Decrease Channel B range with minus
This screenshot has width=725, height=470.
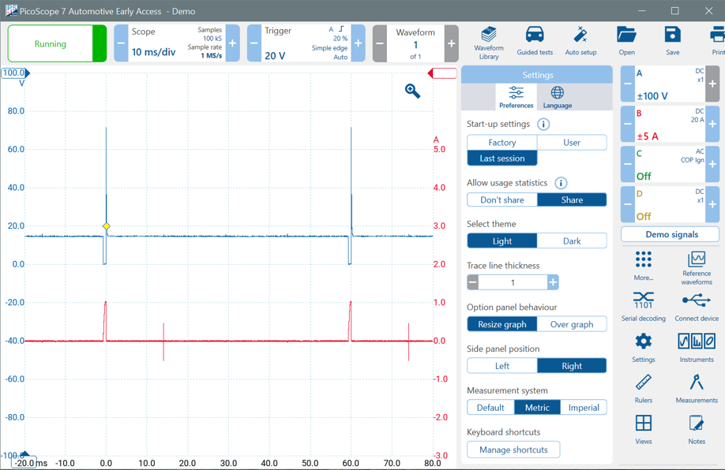(x=627, y=124)
